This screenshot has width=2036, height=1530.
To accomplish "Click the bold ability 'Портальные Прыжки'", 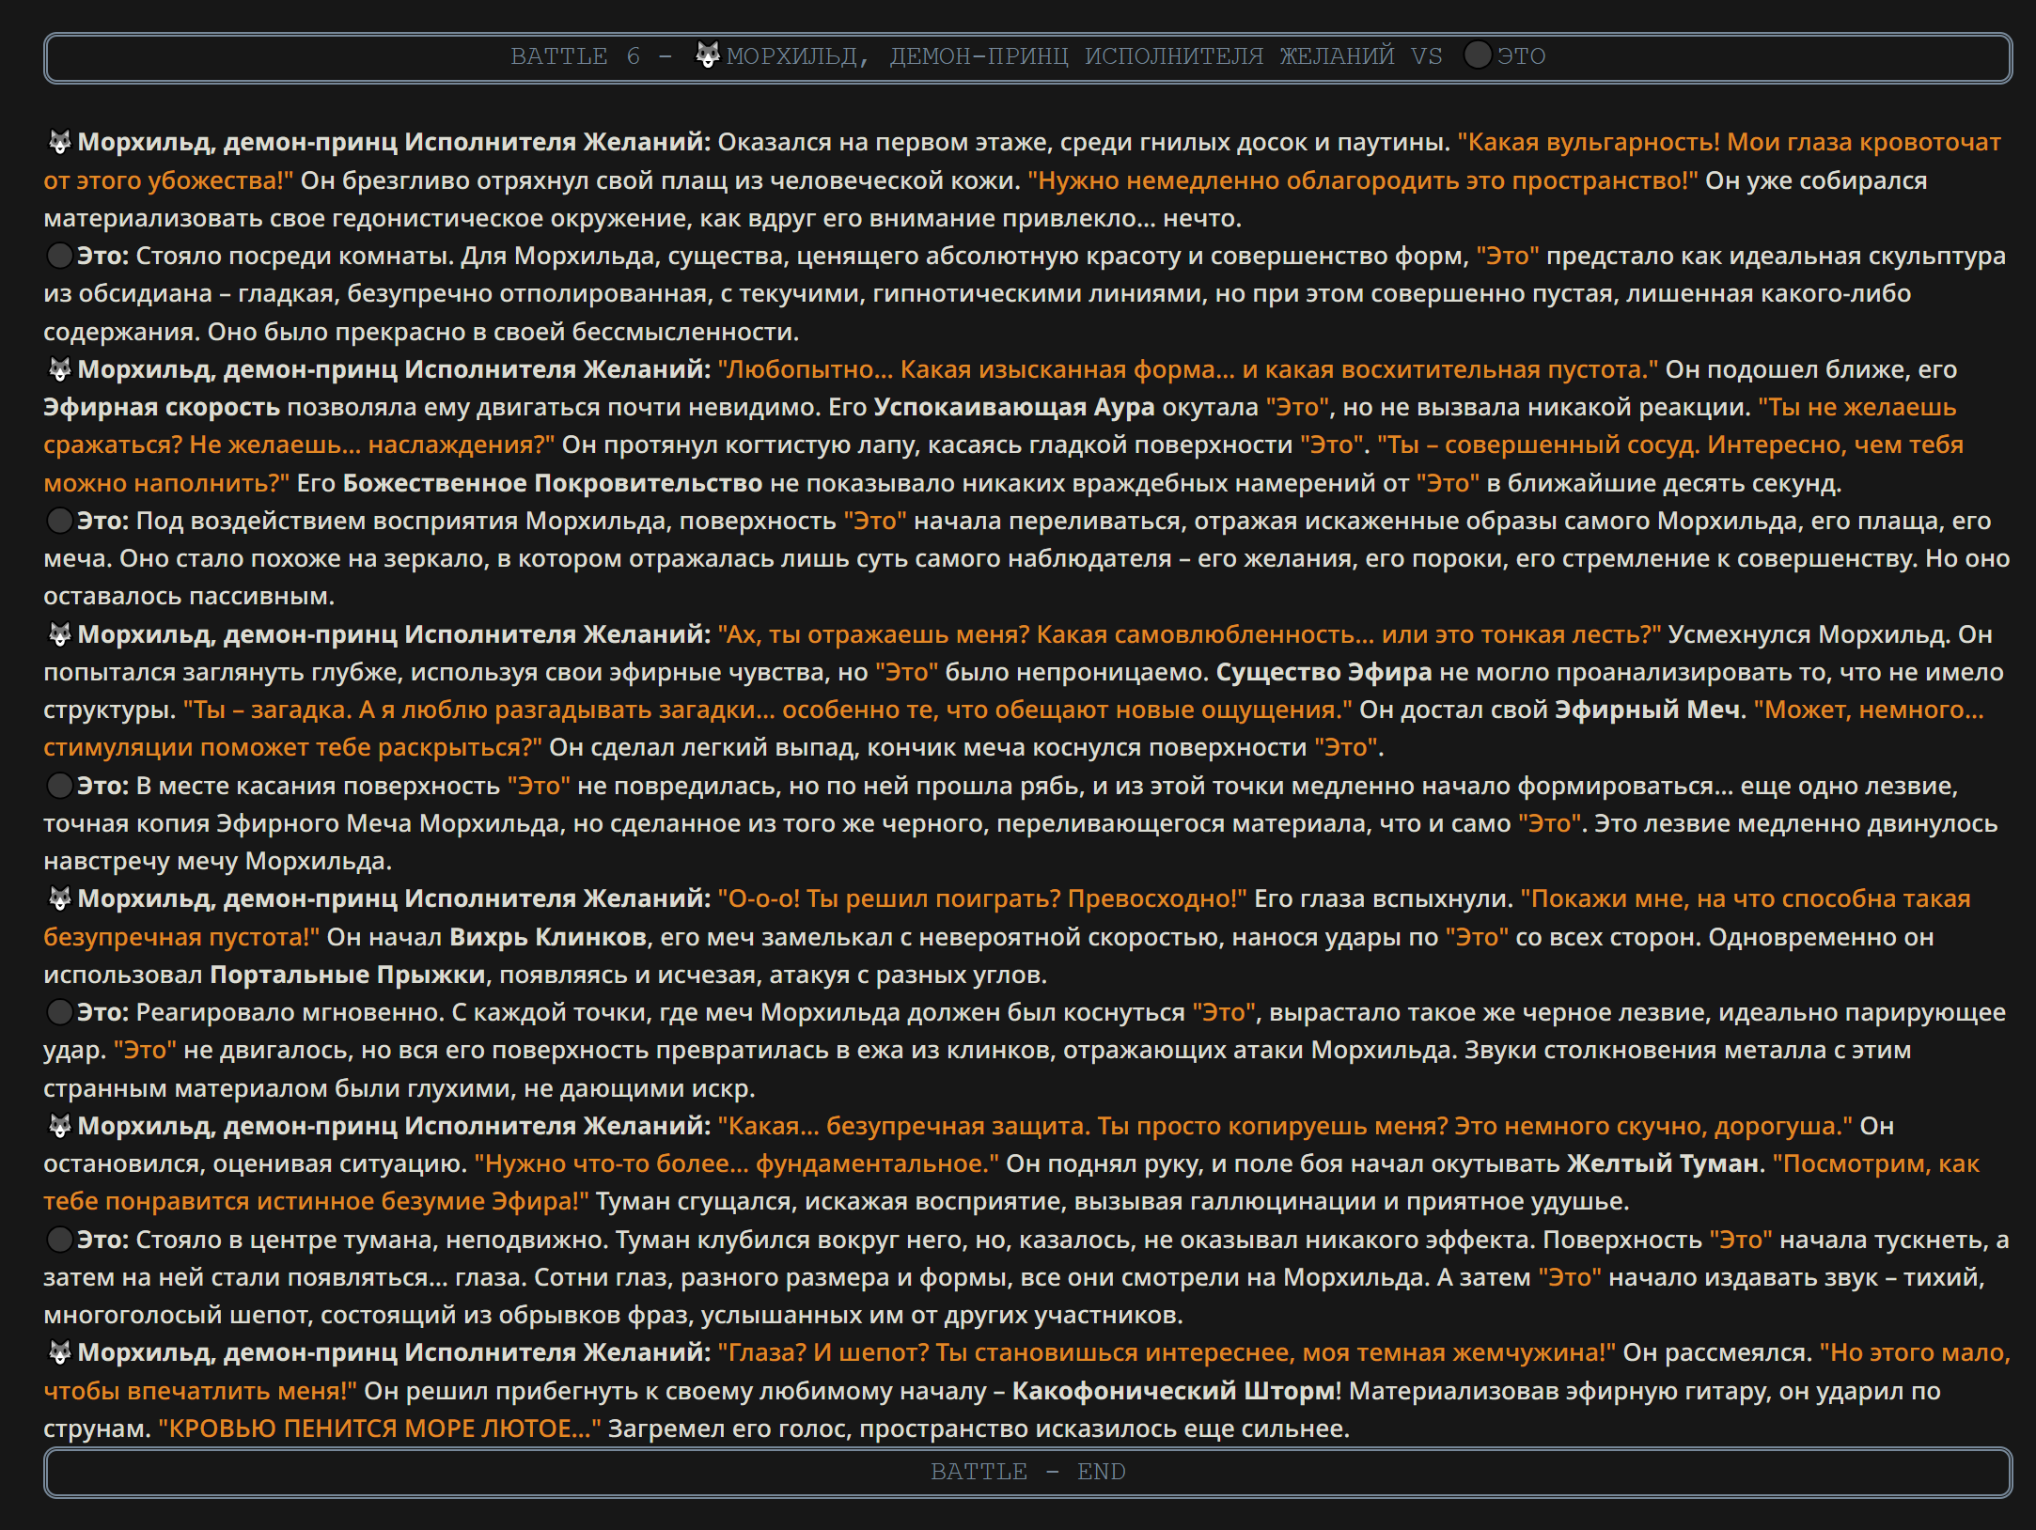I will click(x=348, y=975).
